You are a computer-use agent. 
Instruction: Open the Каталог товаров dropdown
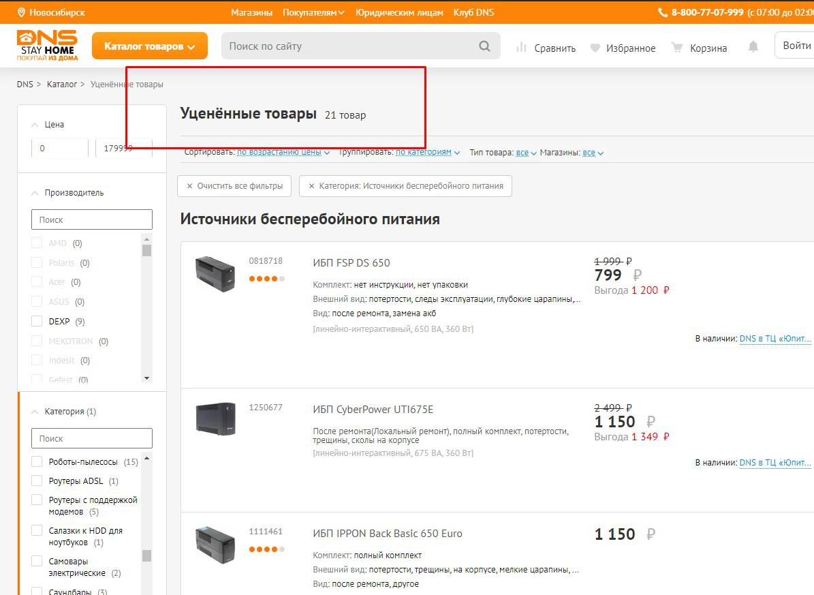tap(149, 46)
